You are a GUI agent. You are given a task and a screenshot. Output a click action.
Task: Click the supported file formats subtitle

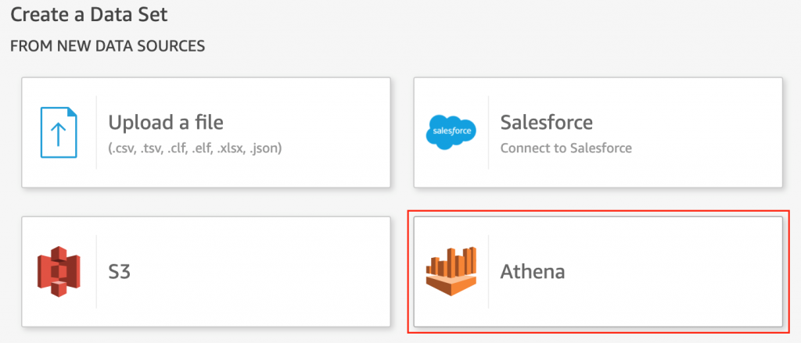[195, 148]
